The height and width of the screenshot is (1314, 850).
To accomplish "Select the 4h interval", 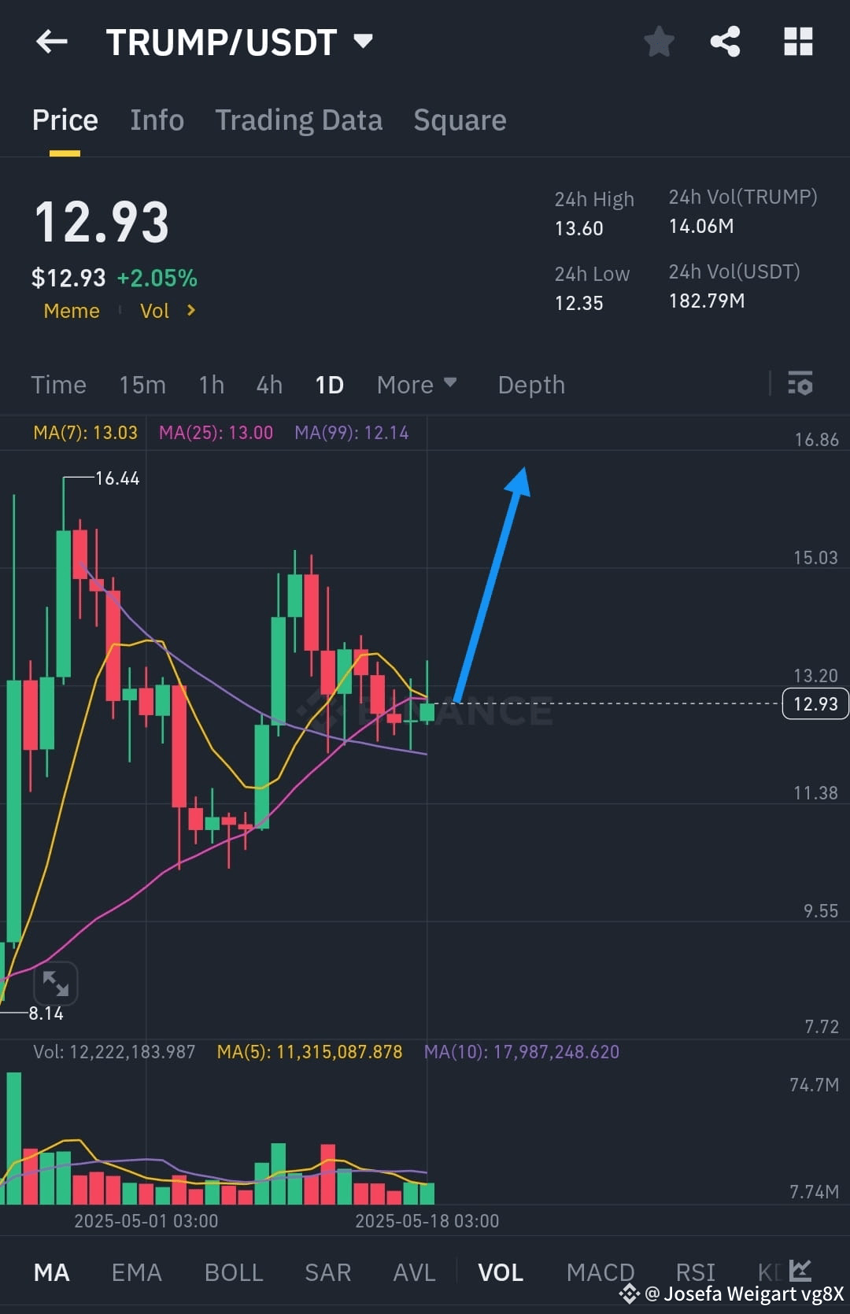I will coord(269,385).
